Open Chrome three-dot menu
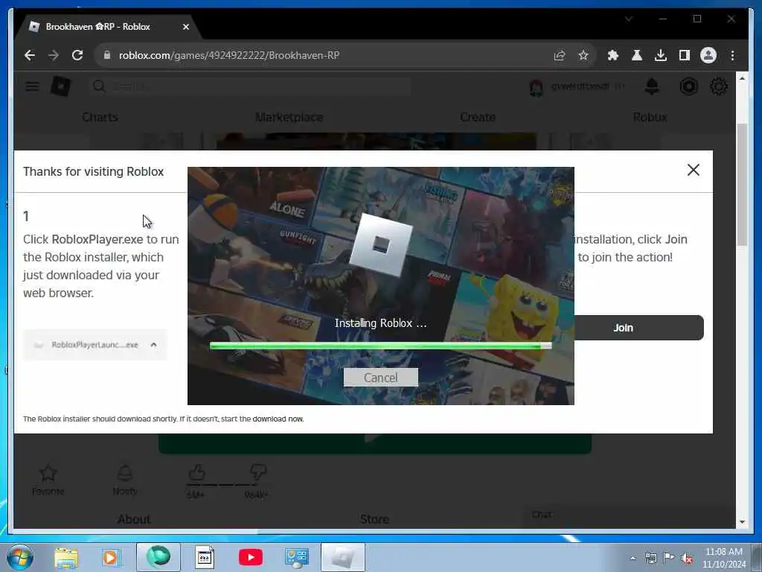762x572 pixels. (732, 55)
